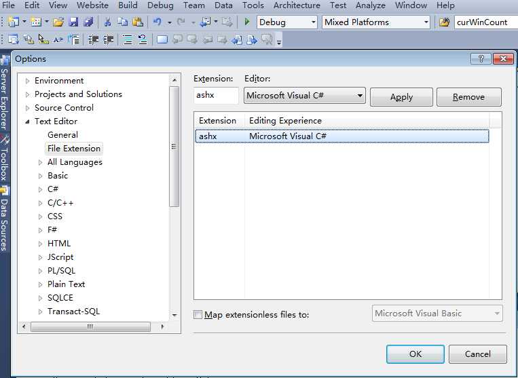Click the Decrease Line Indent icon

pos(94,40)
